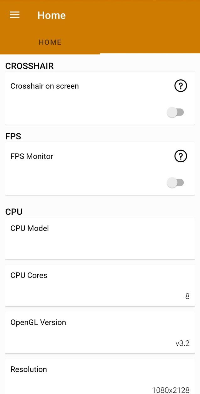The width and height of the screenshot is (200, 394).
Task: Tap the Home title in the app bar
Action: point(51,15)
